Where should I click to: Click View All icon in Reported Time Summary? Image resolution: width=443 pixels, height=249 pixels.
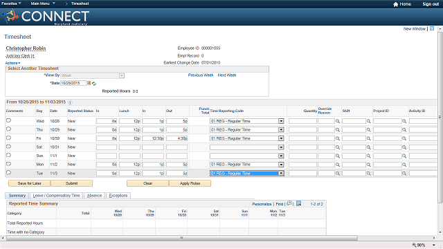289,203
